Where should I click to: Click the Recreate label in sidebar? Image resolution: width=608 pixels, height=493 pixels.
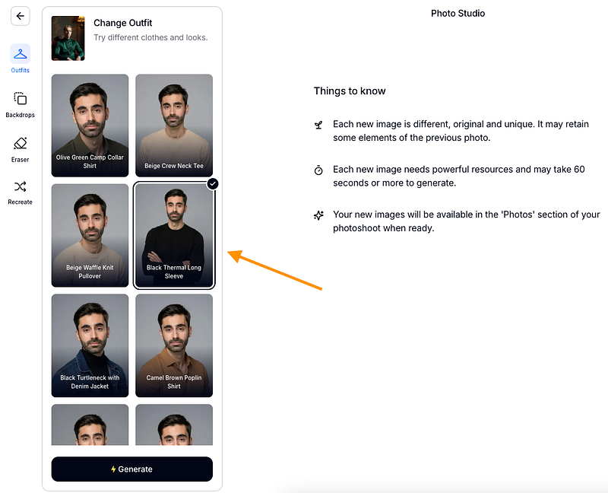(21, 202)
